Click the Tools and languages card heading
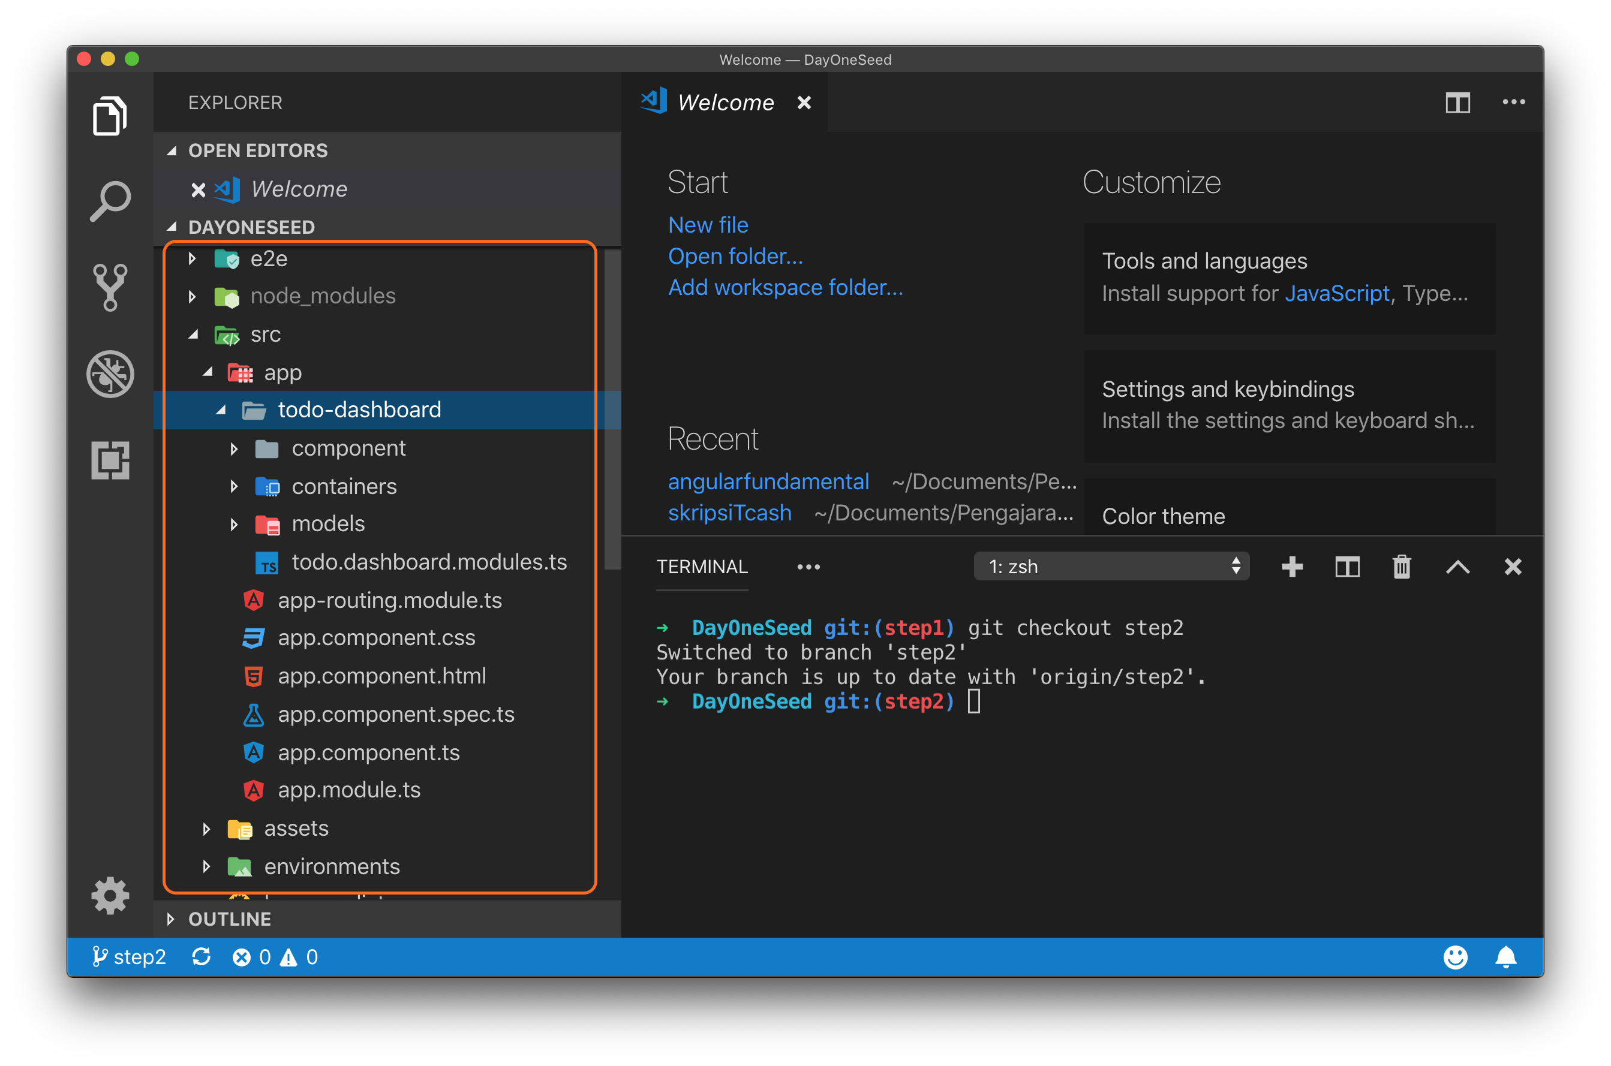Image resolution: width=1611 pixels, height=1066 pixels. (1204, 261)
